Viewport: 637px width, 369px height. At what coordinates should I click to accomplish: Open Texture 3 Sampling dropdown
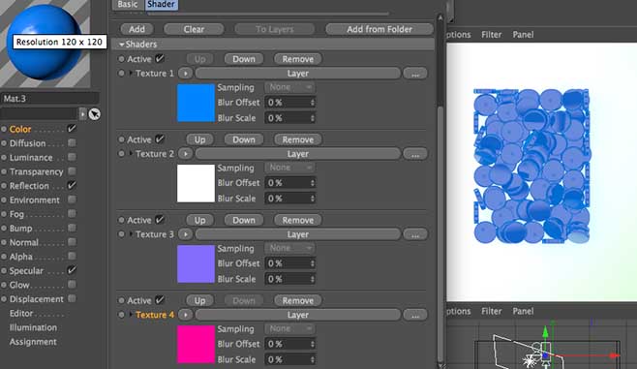289,248
